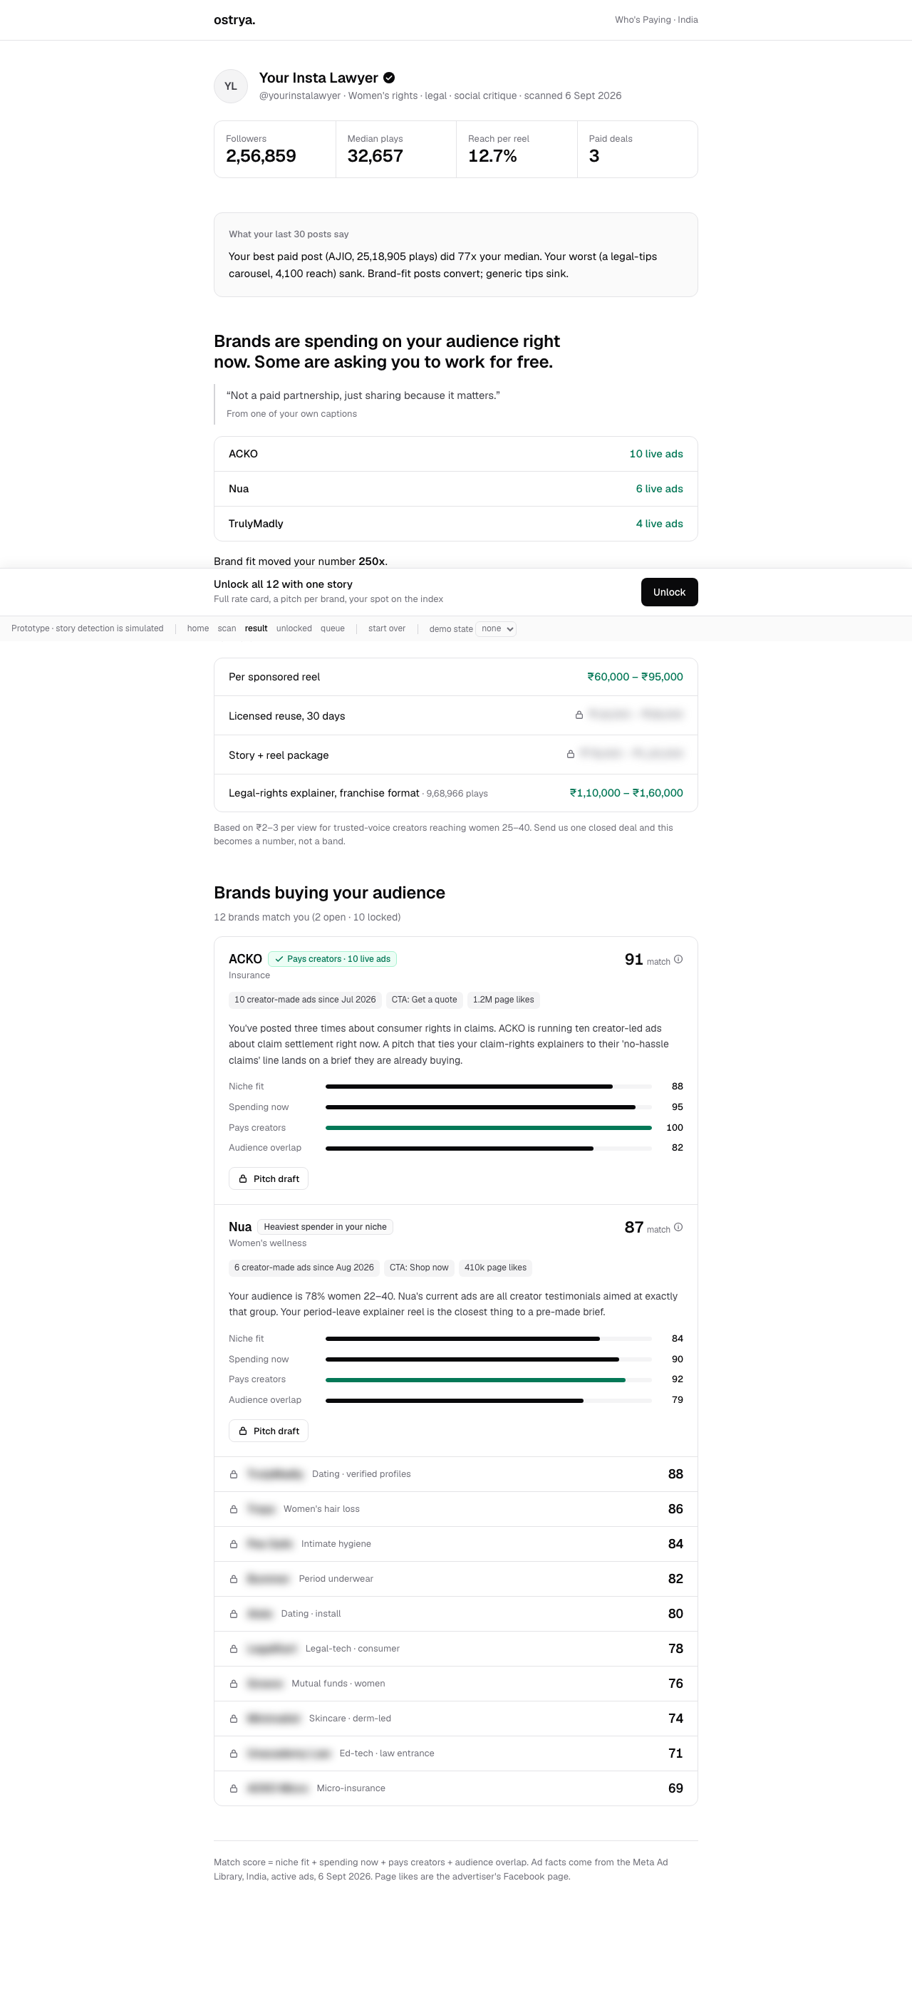The image size is (912, 1995).
Task: Click the YL profile avatar
Action: pos(231,86)
